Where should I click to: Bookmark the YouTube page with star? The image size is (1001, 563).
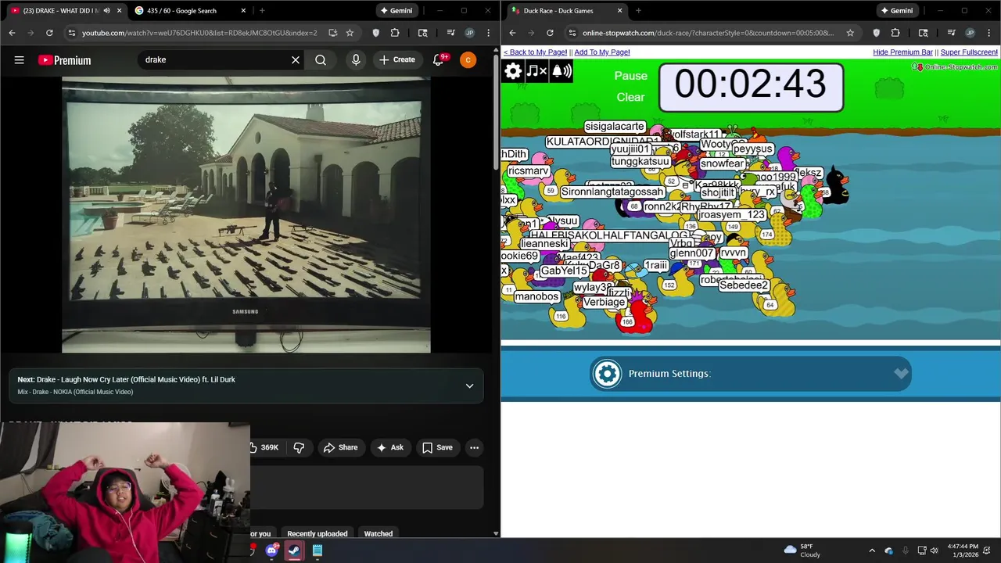(350, 33)
